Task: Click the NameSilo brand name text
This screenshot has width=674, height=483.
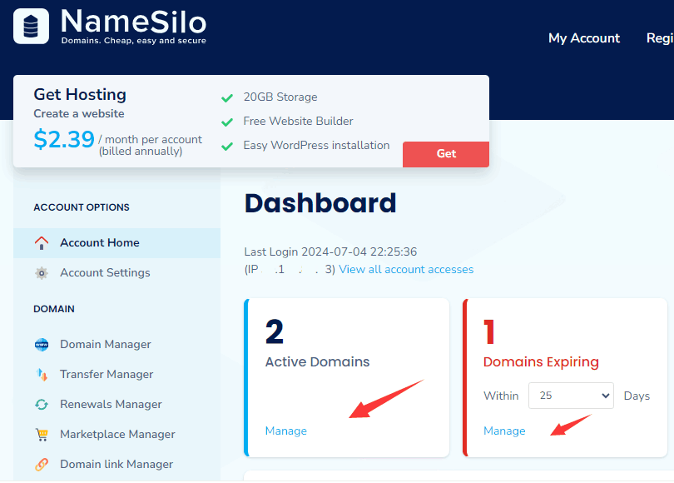Action: [x=133, y=21]
